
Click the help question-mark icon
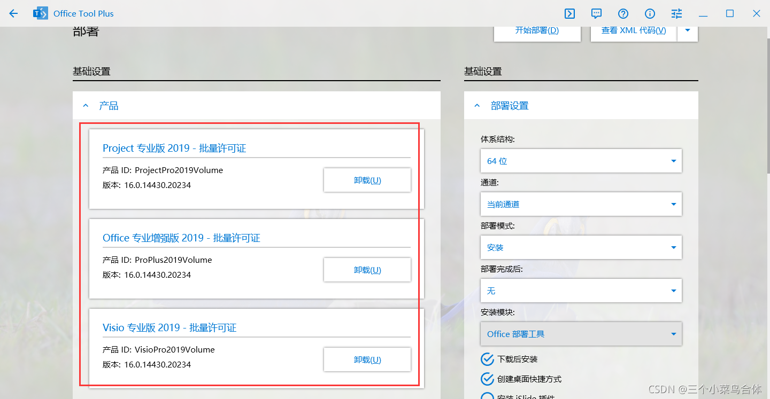623,13
